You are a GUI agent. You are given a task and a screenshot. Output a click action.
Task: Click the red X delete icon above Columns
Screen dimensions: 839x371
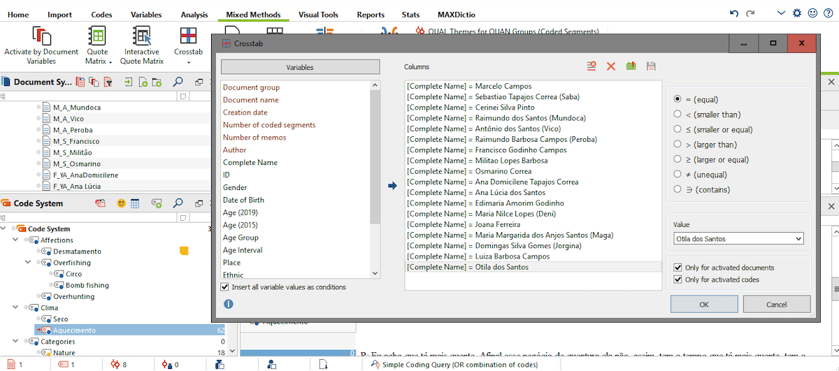(x=611, y=66)
